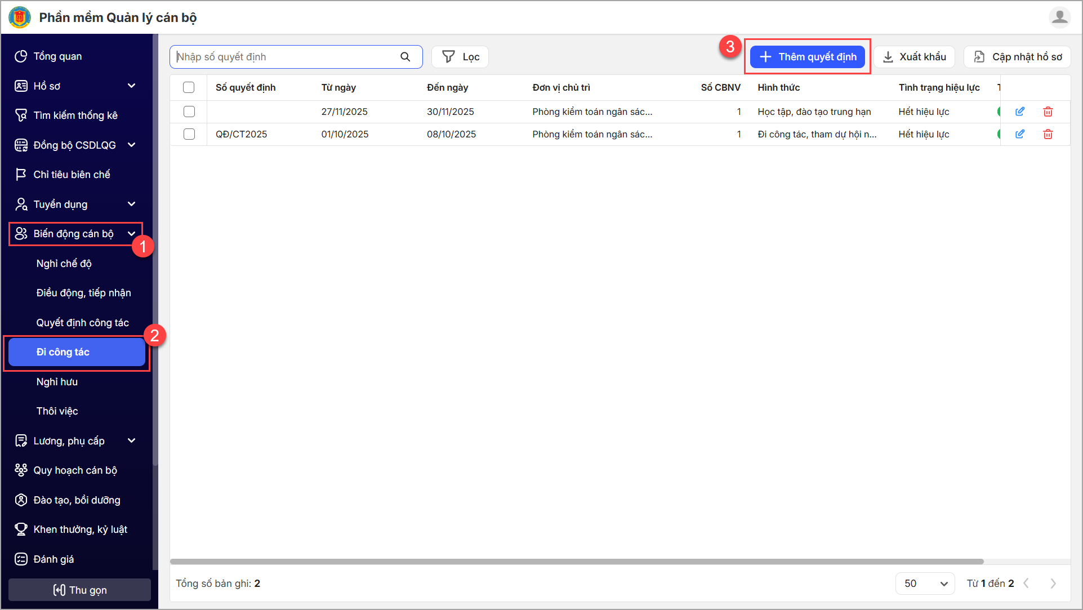The image size is (1083, 610).
Task: Check the 27/11/2025 row checkbox
Action: pos(189,112)
